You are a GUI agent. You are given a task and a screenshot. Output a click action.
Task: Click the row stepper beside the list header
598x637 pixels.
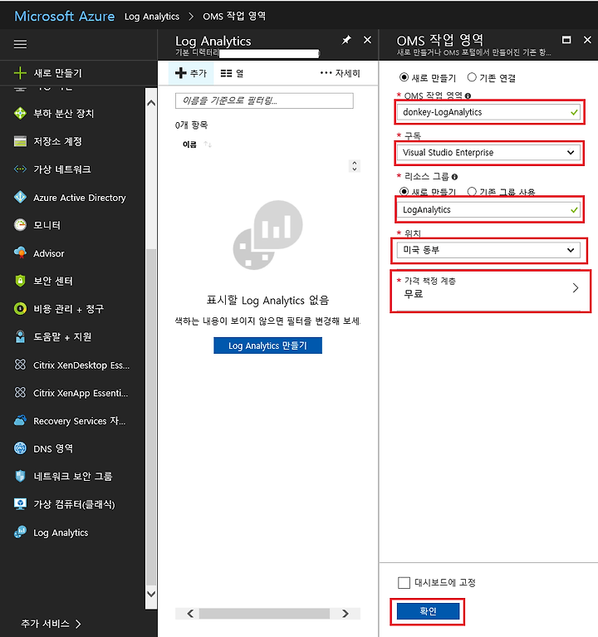click(355, 166)
